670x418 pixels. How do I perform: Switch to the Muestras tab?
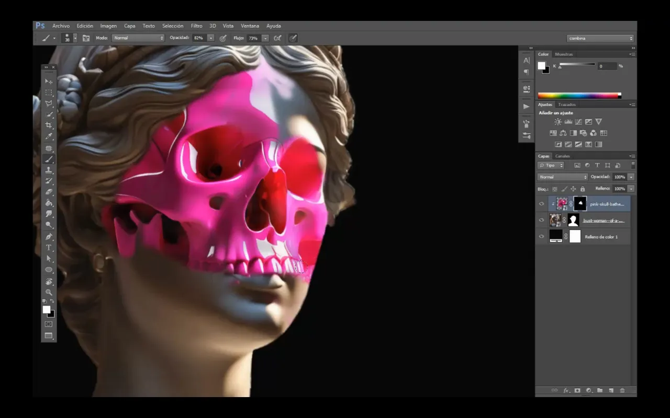click(564, 54)
